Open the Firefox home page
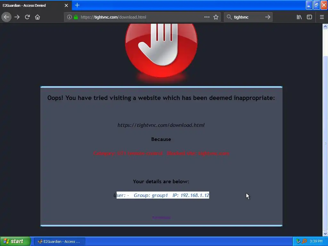The image size is (328, 246). pyautogui.click(x=37, y=17)
